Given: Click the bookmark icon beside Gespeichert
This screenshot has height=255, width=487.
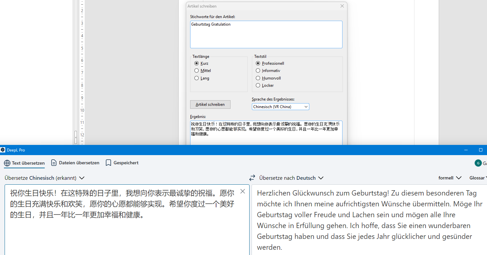Looking at the screenshot, I should 108,163.
